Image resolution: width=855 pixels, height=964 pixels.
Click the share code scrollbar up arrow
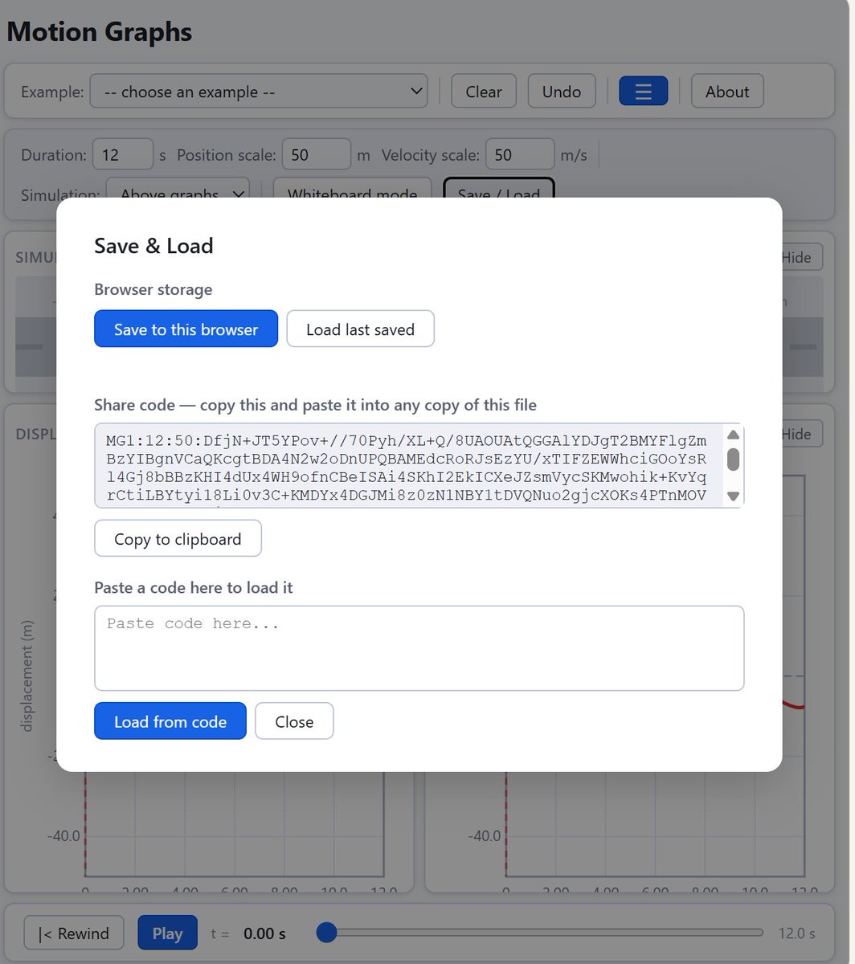tap(733, 435)
